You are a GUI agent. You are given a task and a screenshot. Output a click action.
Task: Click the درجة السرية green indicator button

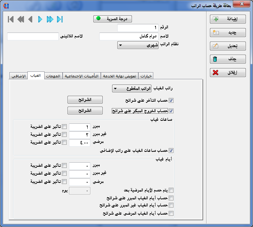tap(112, 19)
